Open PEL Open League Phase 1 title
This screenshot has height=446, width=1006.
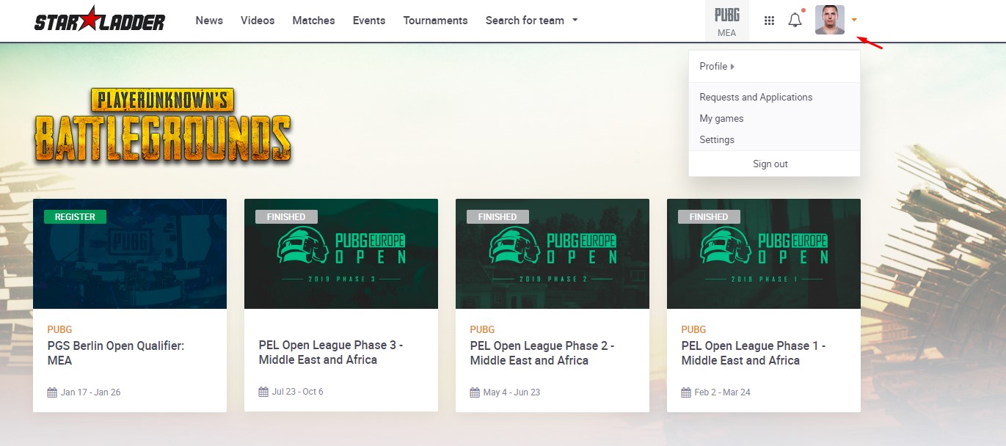[x=754, y=353]
